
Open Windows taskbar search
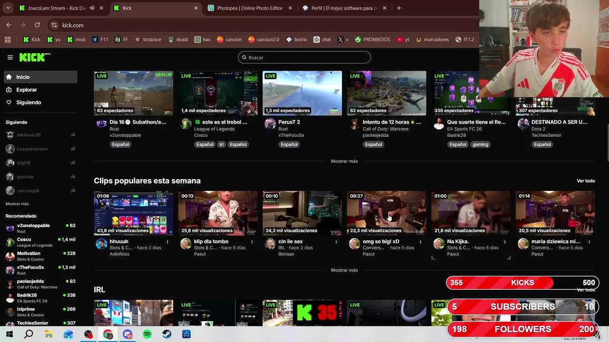pyautogui.click(x=29, y=334)
